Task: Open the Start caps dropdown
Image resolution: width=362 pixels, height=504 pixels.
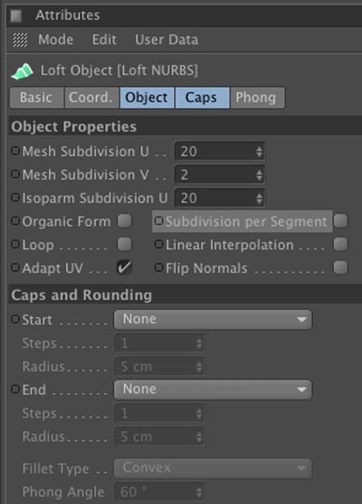Action: (213, 319)
